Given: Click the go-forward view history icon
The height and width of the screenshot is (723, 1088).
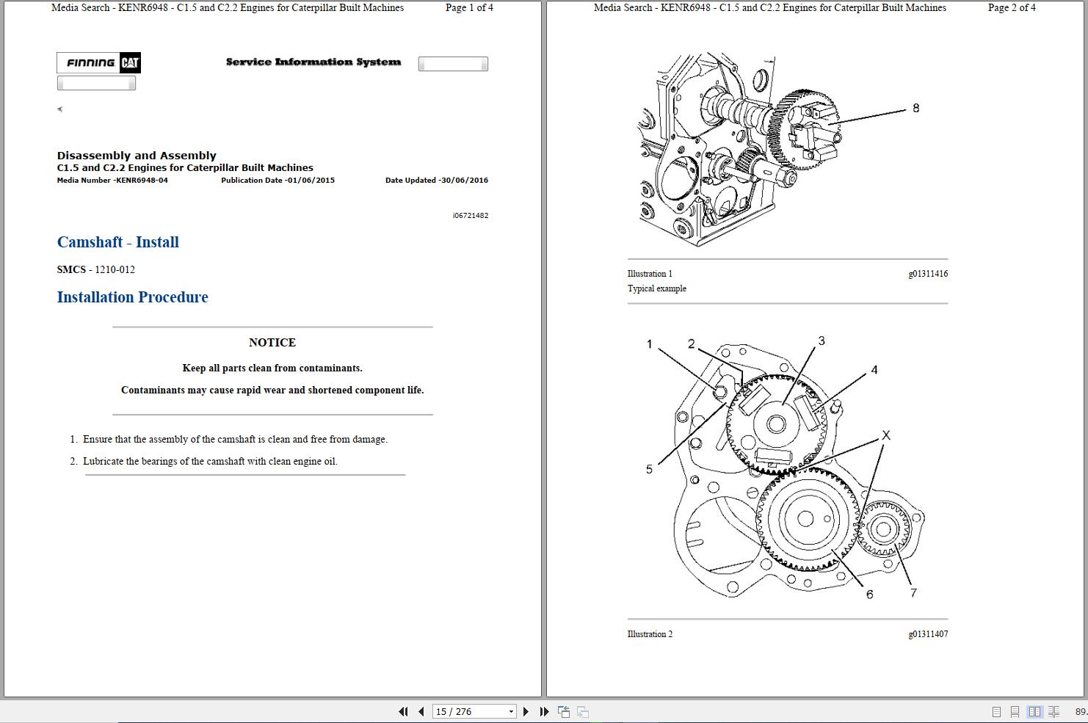Looking at the screenshot, I should coord(582,711).
